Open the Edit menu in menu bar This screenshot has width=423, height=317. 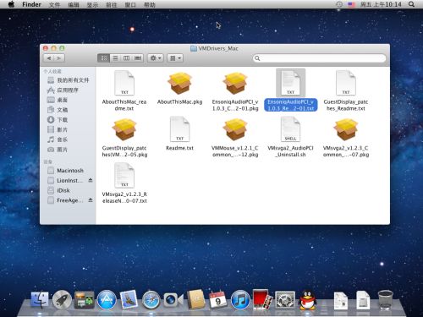(x=74, y=4)
